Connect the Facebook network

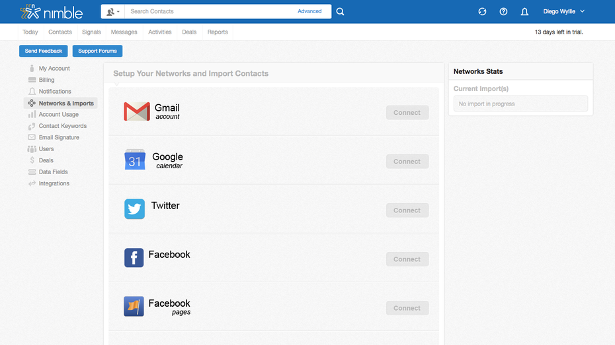tap(407, 259)
